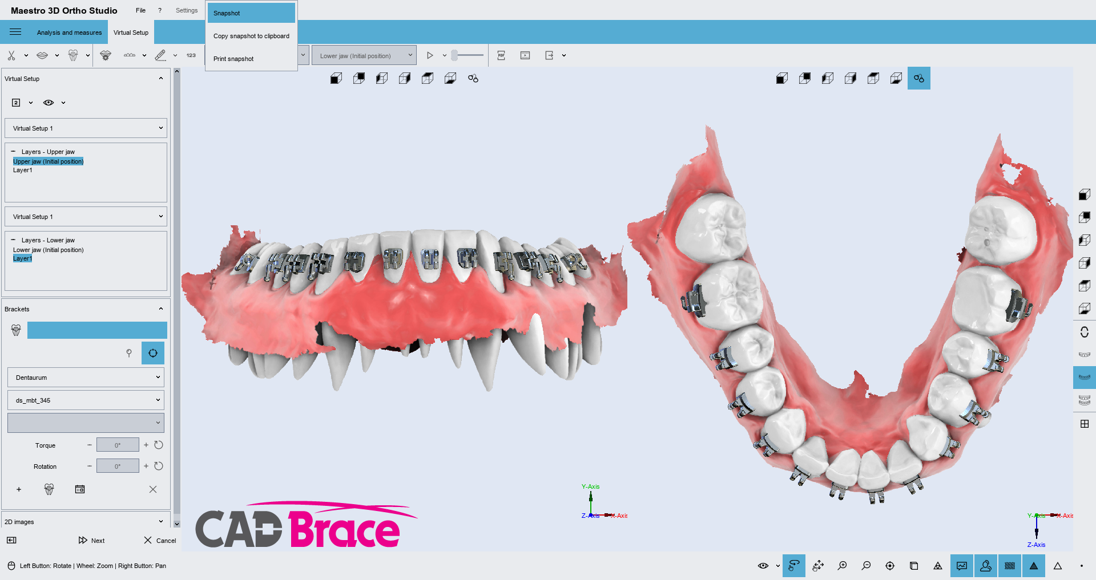Reset Torque with the circular arrow
This screenshot has width=1096, height=580.
tap(159, 445)
